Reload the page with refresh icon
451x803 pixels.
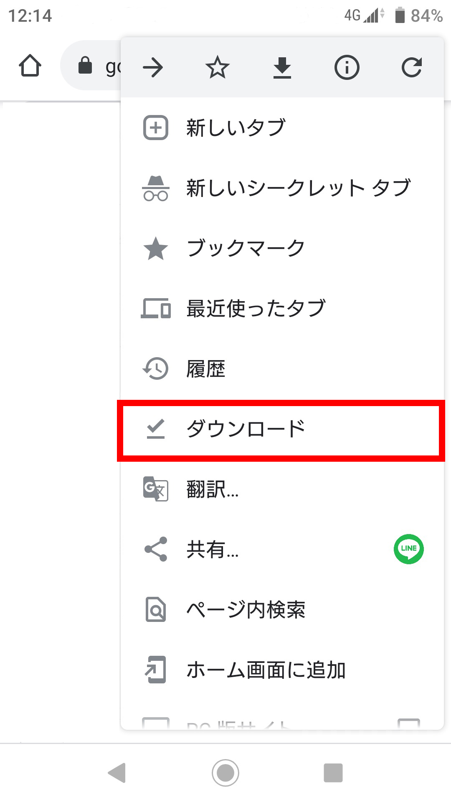(412, 67)
